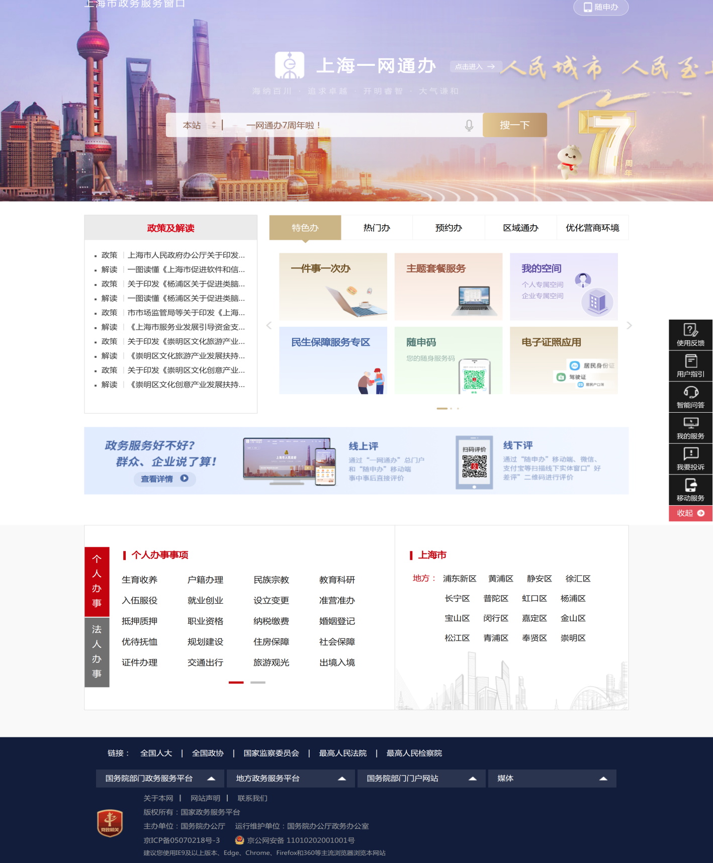Open the 我的空间 card
Viewport: 713px width, 863px height.
click(x=564, y=286)
